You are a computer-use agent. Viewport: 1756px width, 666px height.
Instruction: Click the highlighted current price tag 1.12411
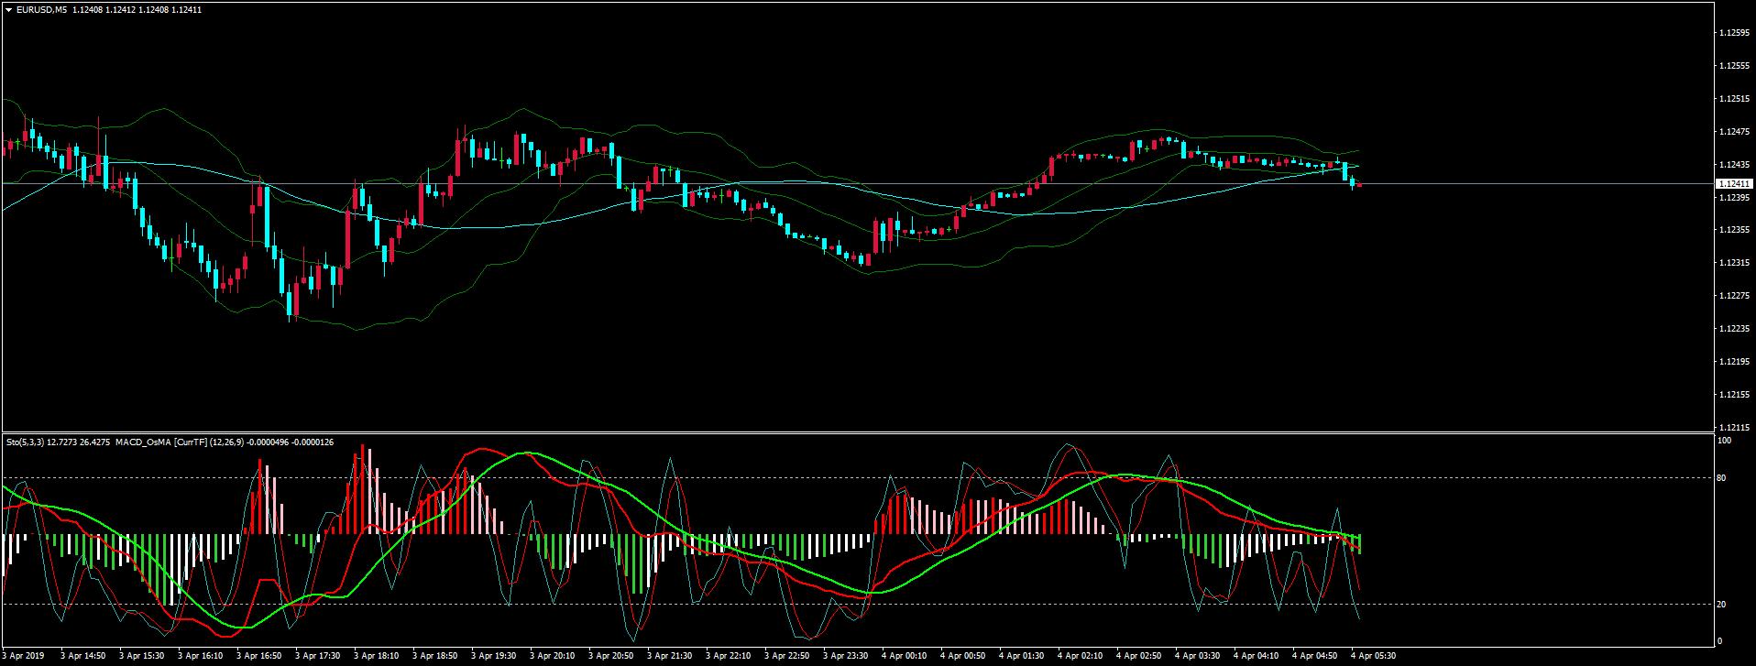coord(1732,184)
